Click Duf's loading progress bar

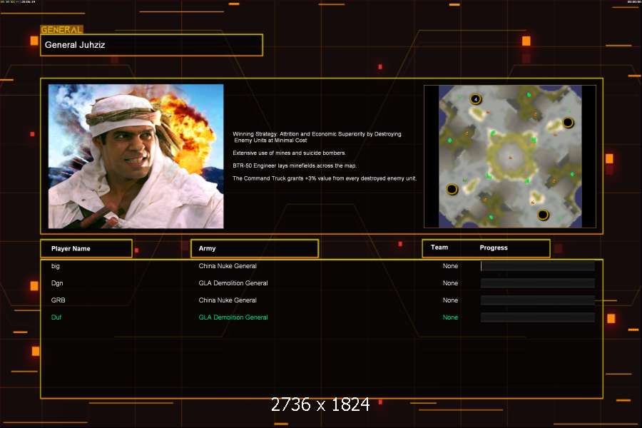coord(537,317)
